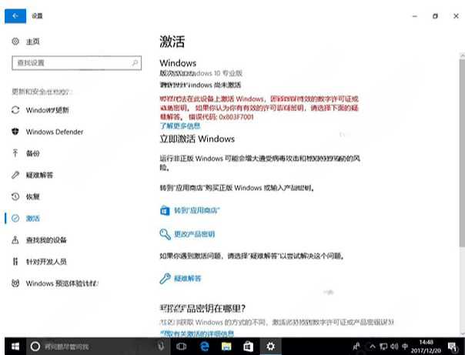Screen dimensions: 465x355
Task: Go back with the blue arrow button
Action: 15,16
